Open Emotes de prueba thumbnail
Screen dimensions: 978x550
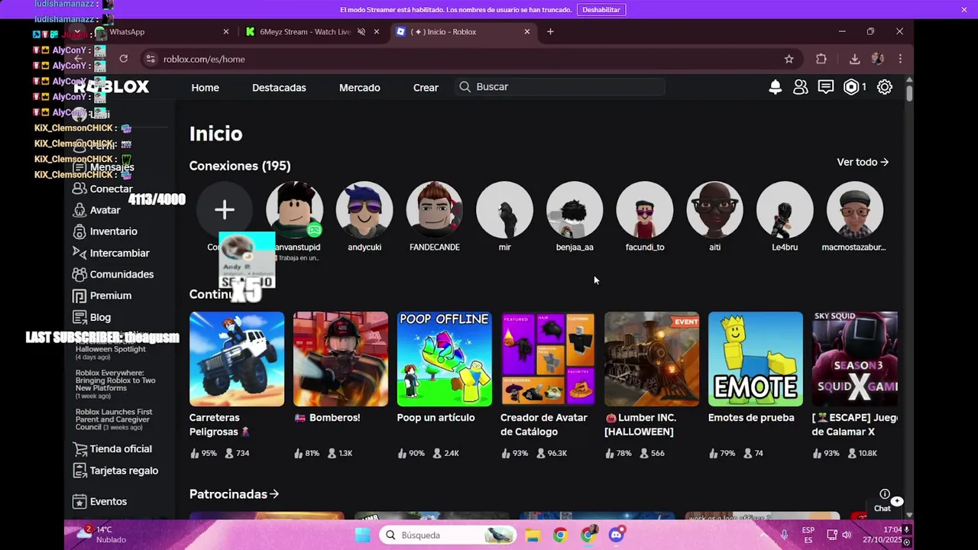pyautogui.click(x=756, y=359)
